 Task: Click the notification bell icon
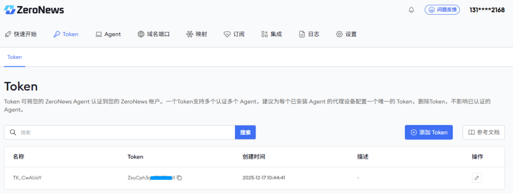pyautogui.click(x=411, y=10)
